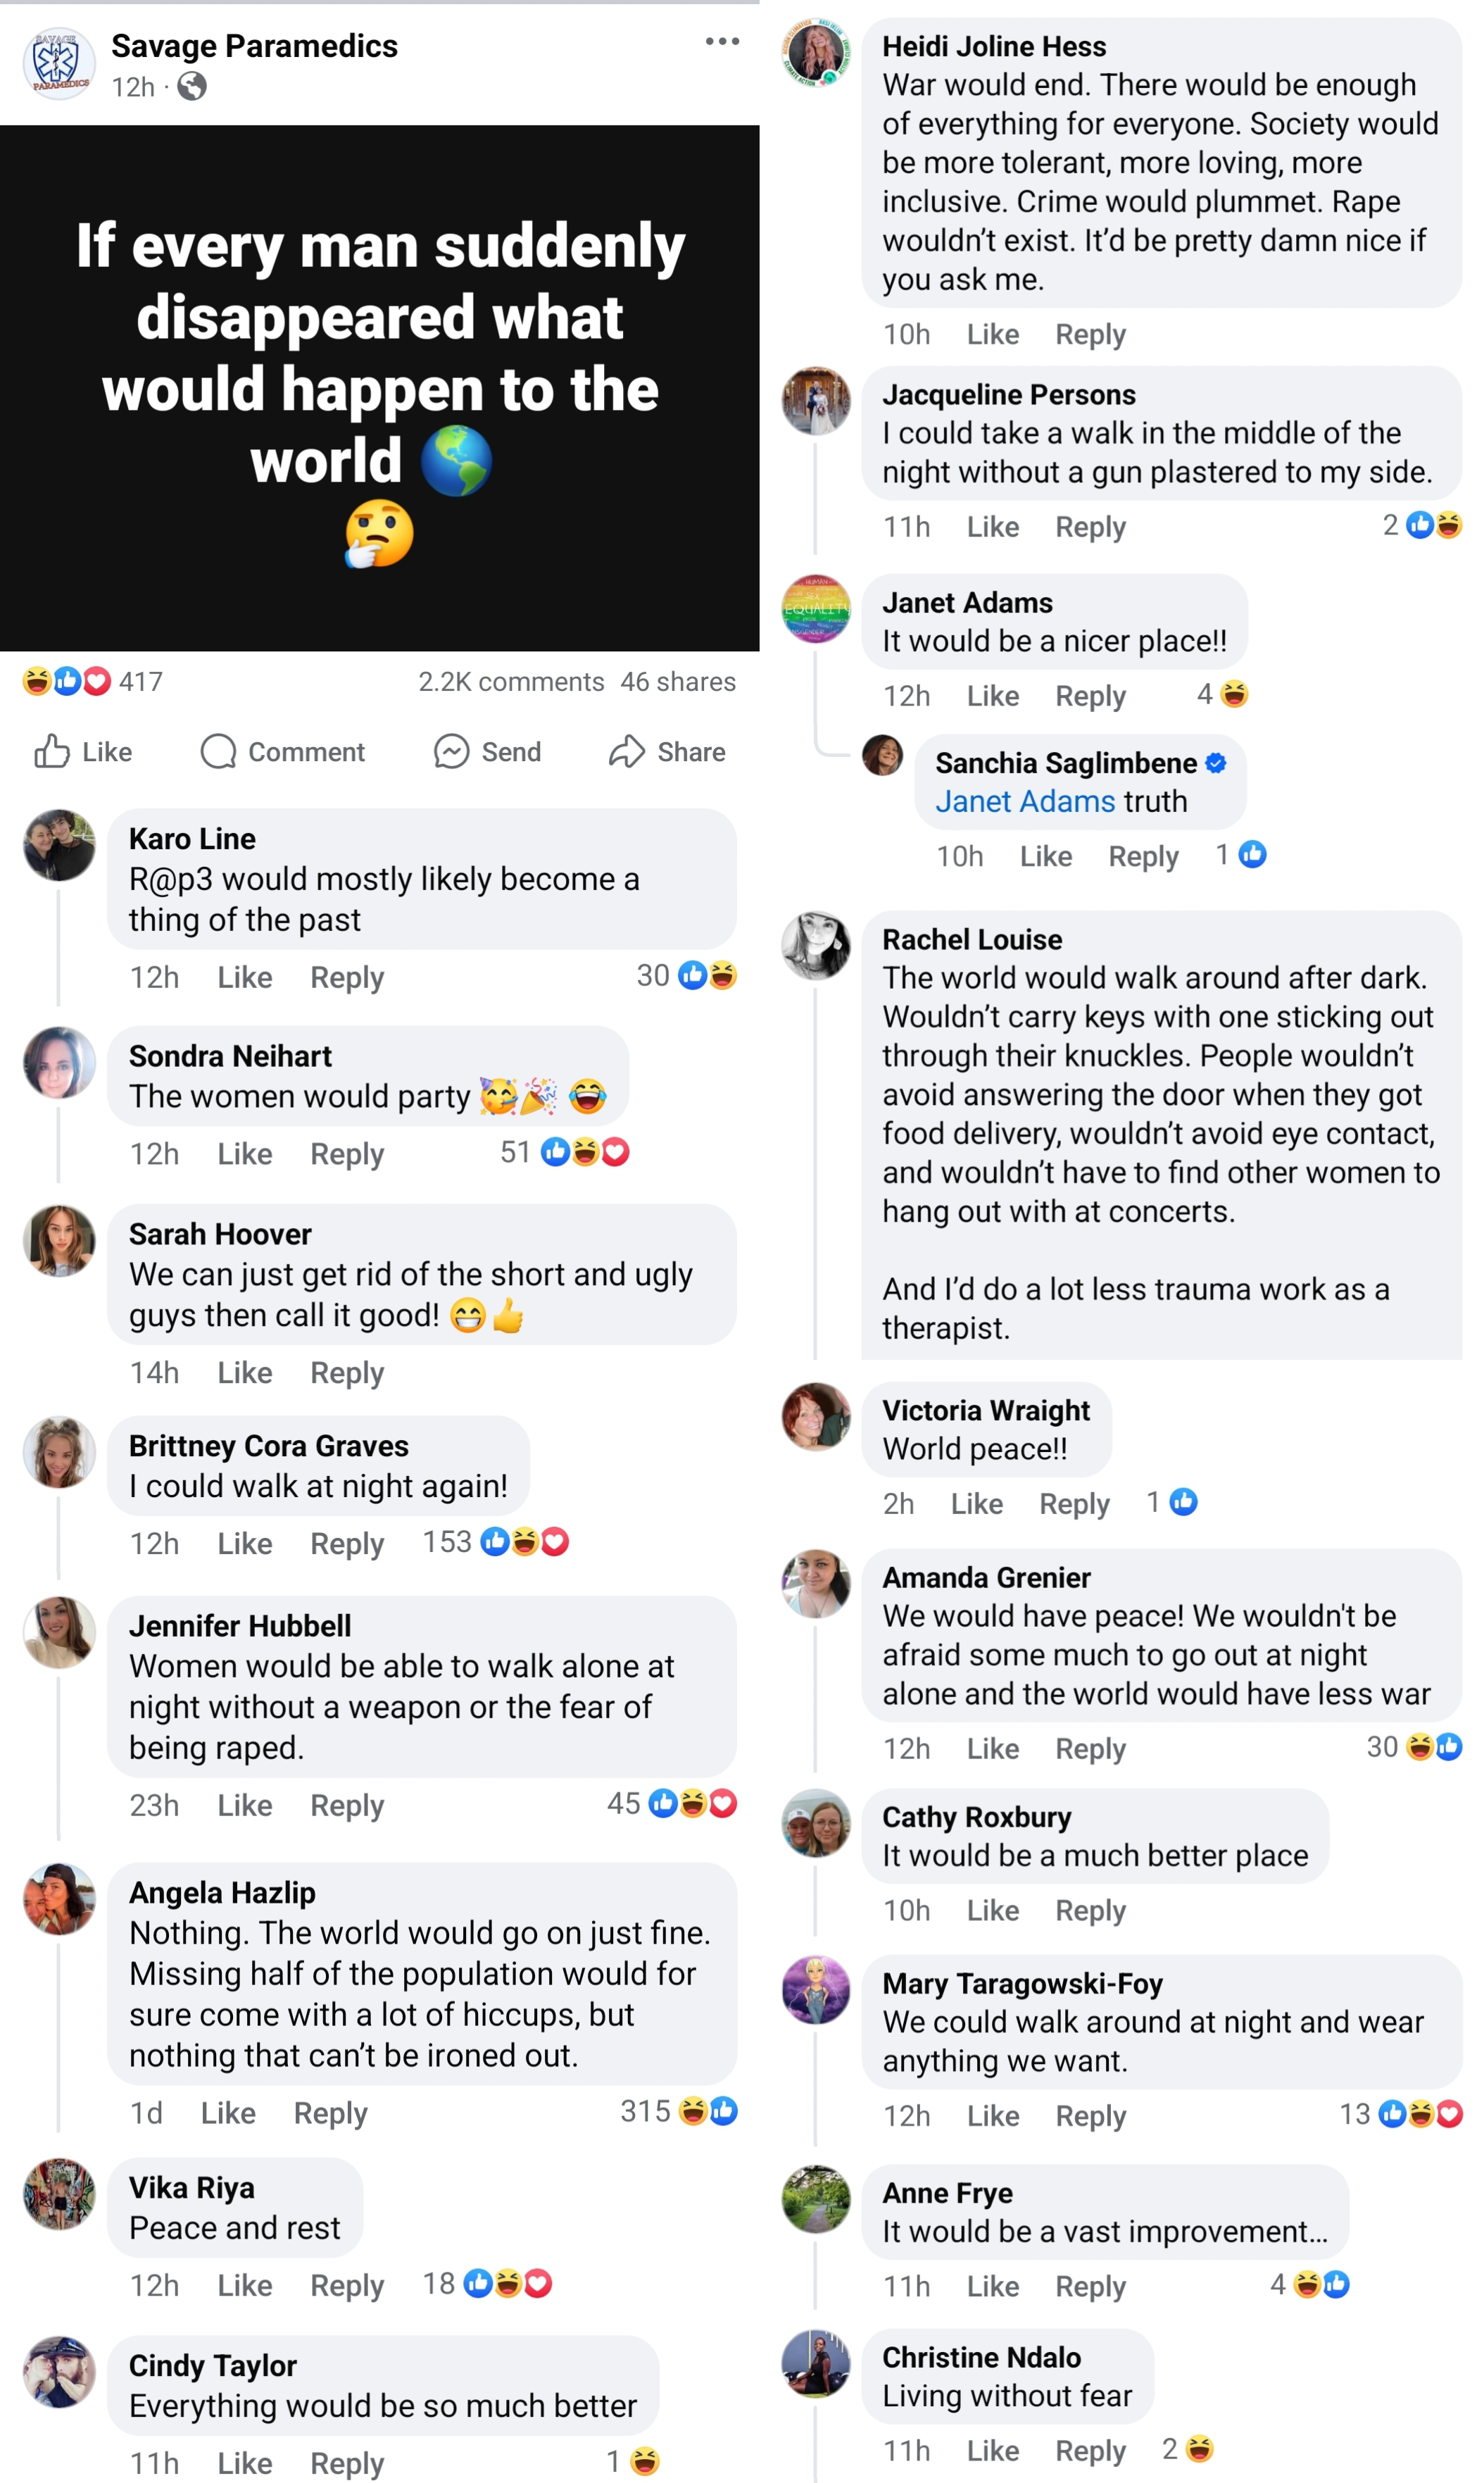Image resolution: width=1484 pixels, height=2483 pixels.
Task: Click the Messenger Send icon
Action: click(x=451, y=751)
